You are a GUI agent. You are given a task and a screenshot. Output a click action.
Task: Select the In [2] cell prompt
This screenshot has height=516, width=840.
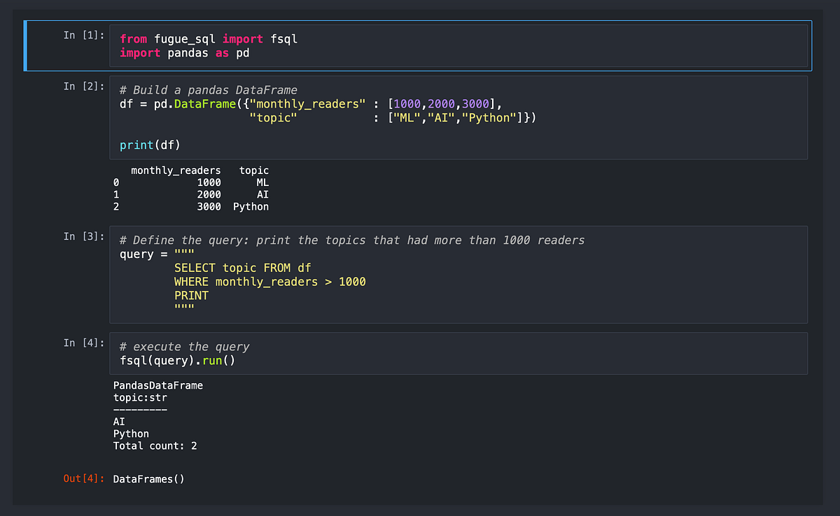(x=83, y=86)
